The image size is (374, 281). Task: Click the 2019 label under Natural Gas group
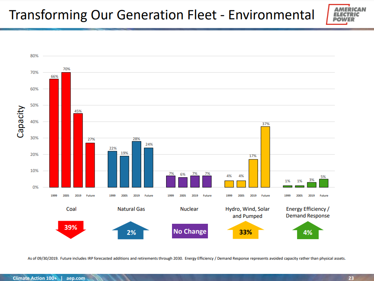tap(137, 196)
